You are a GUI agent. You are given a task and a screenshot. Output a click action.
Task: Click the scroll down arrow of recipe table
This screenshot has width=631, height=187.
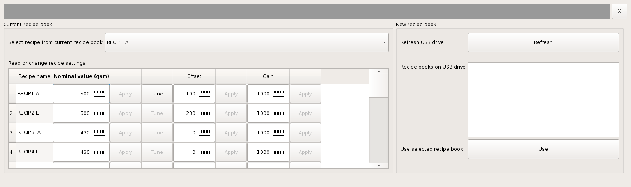point(379,166)
